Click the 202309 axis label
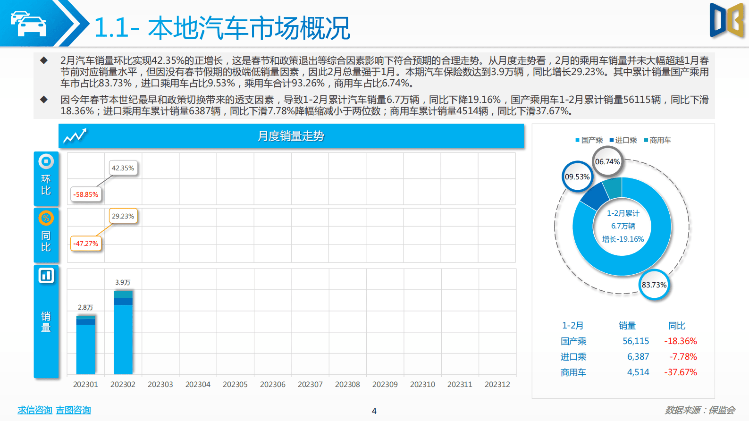The image size is (749, 421). [385, 385]
